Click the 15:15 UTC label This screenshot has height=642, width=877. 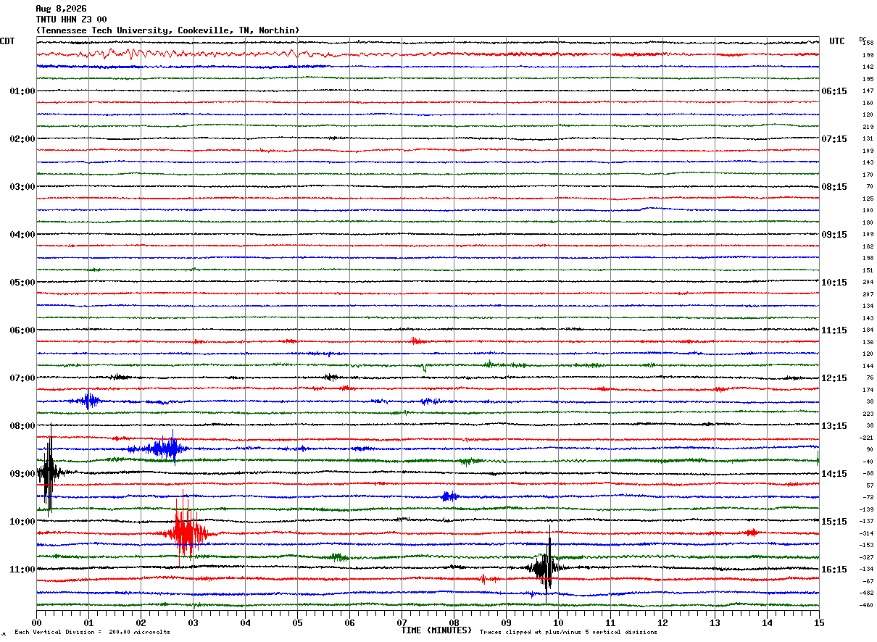coord(834,522)
